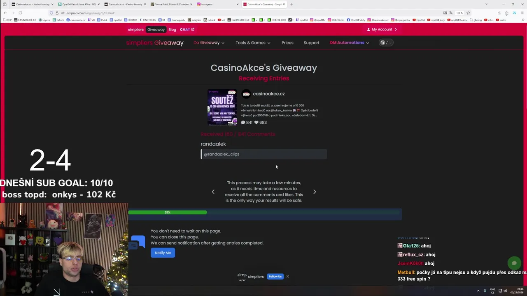Expand the Do Giveaway dropdown
This screenshot has height=296, width=527.
pos(209,43)
